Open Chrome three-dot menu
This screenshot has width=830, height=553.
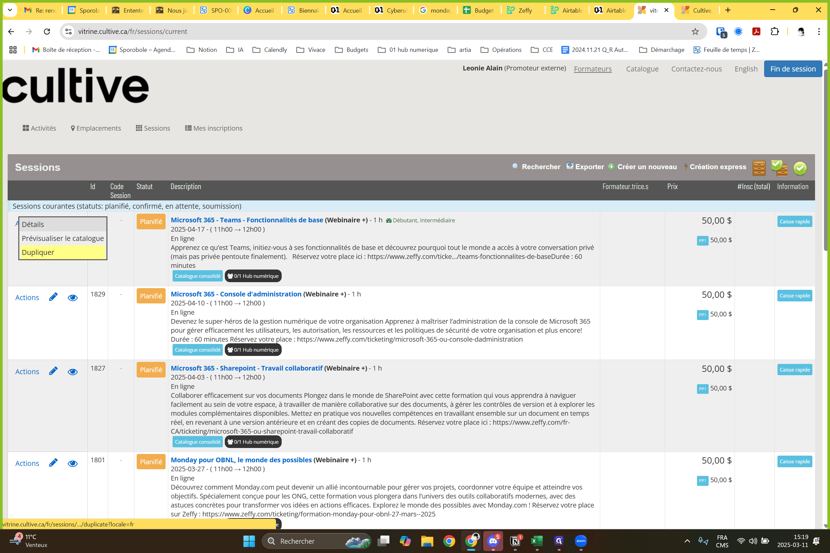(819, 31)
